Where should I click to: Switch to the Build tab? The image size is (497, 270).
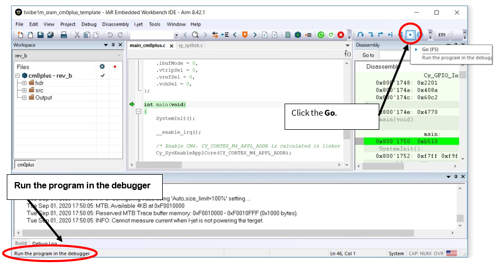[21, 243]
